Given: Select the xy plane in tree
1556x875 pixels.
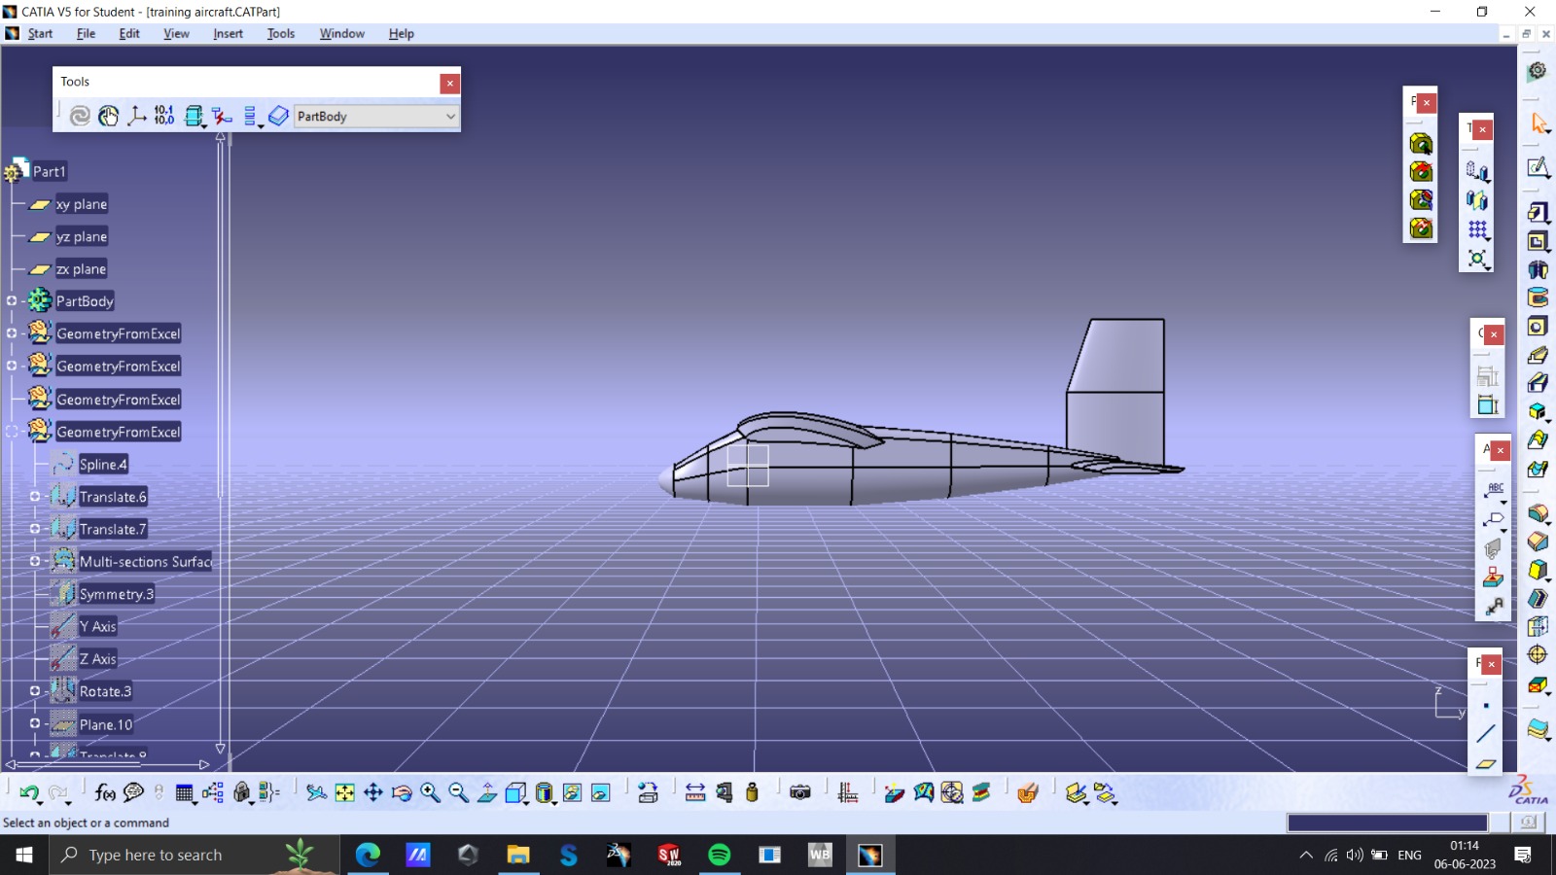Looking at the screenshot, I should [82, 204].
